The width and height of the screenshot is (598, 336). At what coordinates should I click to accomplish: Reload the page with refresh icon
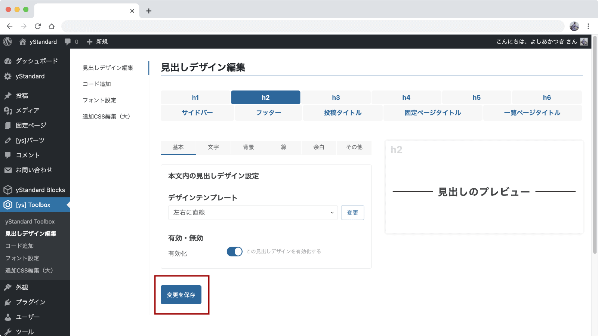tap(38, 26)
